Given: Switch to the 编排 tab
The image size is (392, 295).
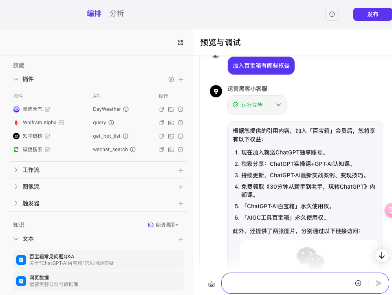Looking at the screenshot, I should [x=94, y=13].
